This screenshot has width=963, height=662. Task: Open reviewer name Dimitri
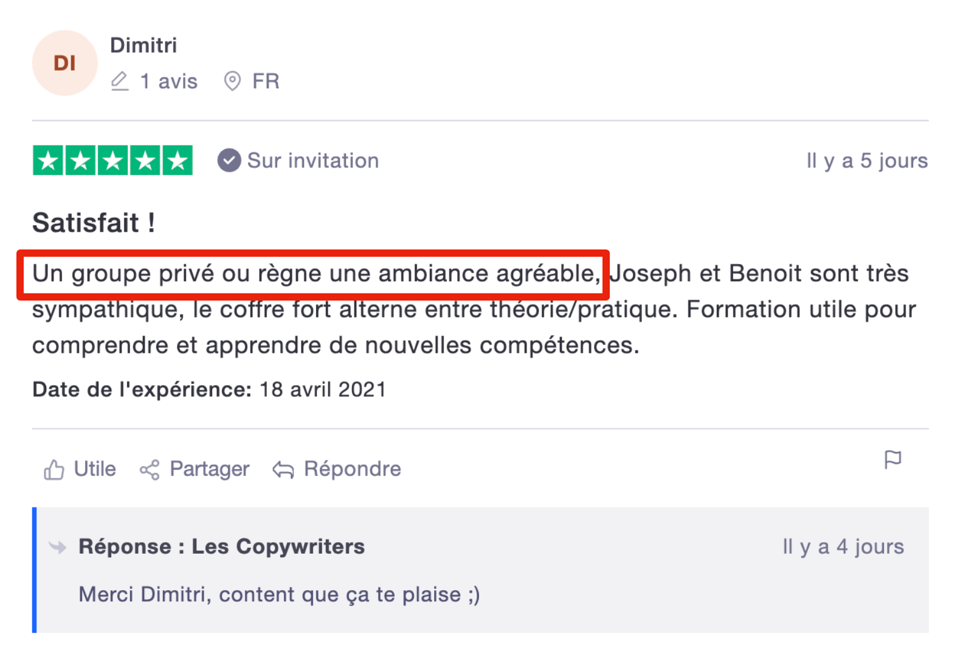[x=143, y=45]
